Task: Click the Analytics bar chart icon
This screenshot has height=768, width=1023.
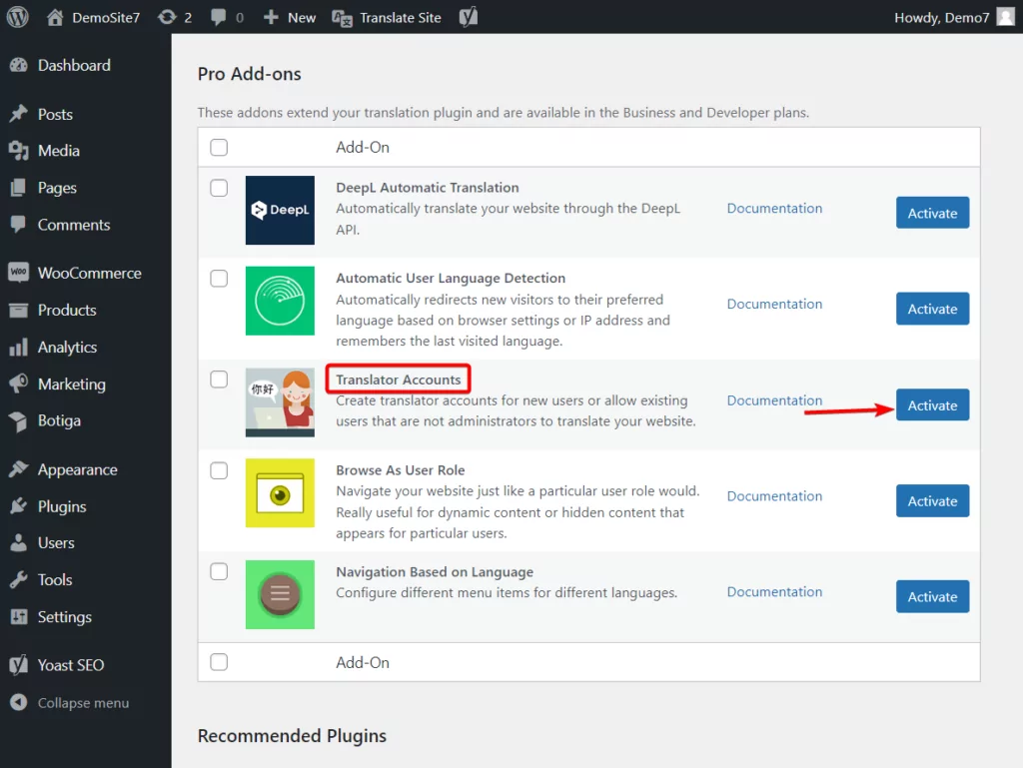Action: tap(19, 347)
